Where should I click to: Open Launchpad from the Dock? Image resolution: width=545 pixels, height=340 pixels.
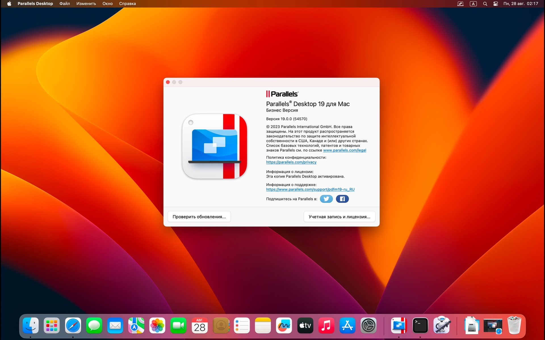pos(52,326)
